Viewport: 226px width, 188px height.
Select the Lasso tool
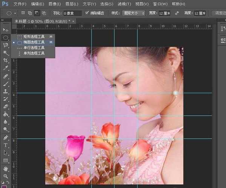coord(5,45)
